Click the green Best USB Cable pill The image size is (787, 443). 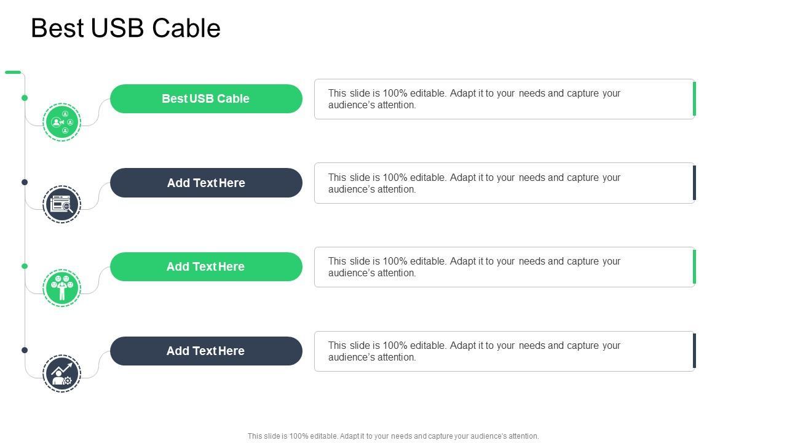pyautogui.click(x=206, y=99)
